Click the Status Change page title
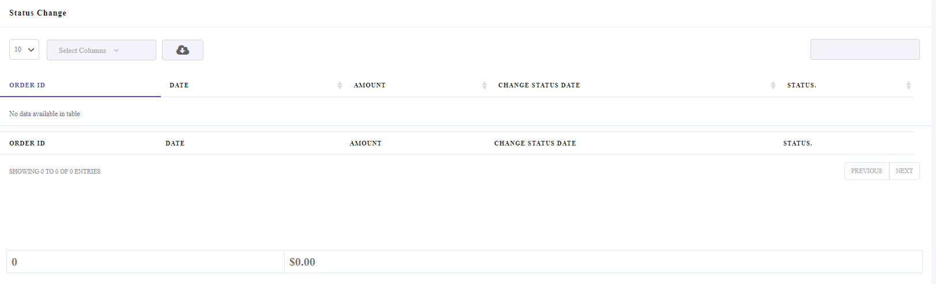The height and width of the screenshot is (284, 936). tap(37, 13)
